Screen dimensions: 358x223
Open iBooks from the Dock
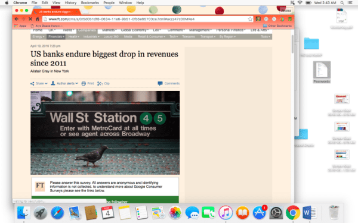(x=242, y=213)
